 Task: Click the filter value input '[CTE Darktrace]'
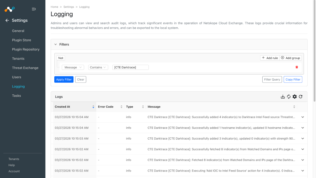point(131,67)
